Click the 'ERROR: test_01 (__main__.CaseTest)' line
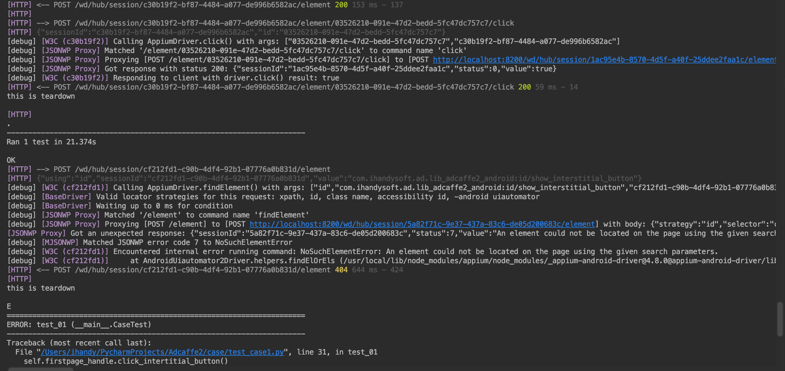785x371 pixels. (79, 325)
